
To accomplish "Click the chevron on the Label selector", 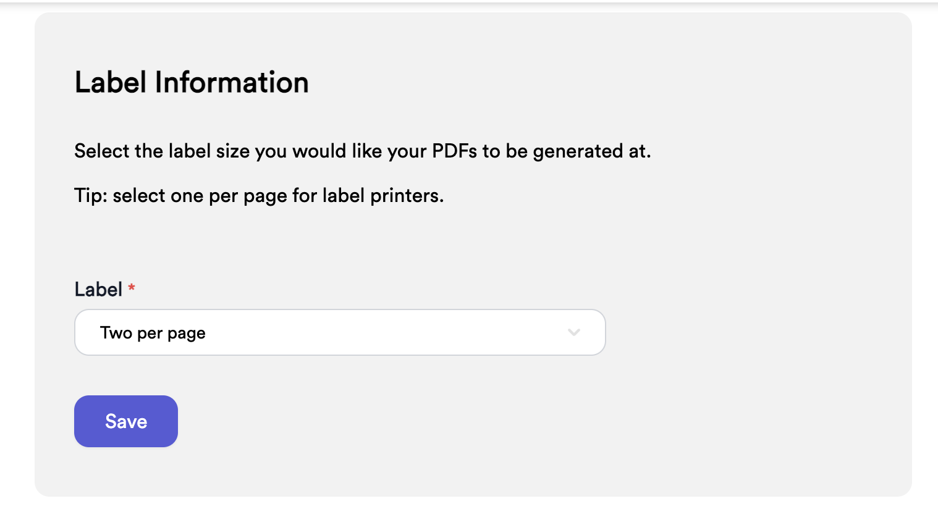I will point(573,332).
